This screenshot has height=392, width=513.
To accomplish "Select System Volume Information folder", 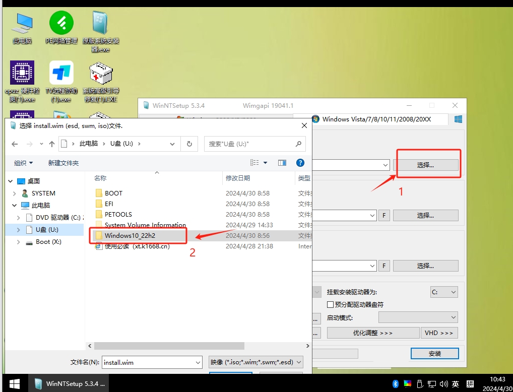I will coord(145,225).
